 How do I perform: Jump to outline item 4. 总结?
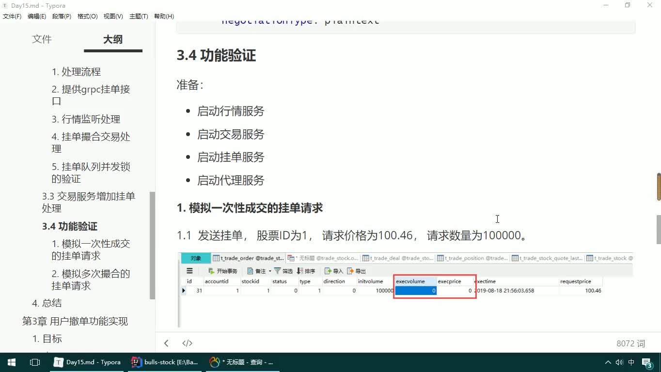47,303
